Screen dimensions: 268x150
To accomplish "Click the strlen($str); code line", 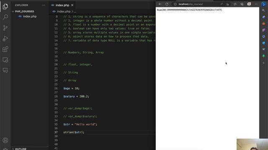I will [74, 132].
